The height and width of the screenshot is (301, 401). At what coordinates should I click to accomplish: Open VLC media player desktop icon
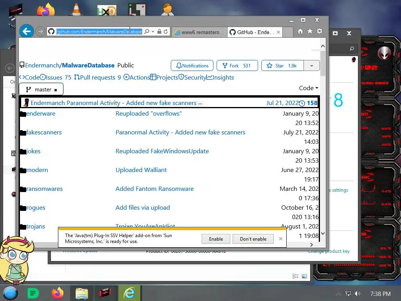pos(76,9)
